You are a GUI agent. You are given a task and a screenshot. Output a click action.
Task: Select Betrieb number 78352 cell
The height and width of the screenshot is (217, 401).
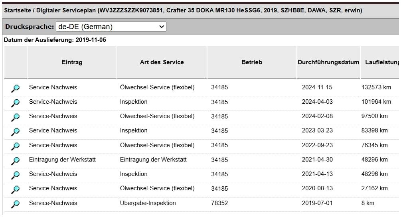pyautogui.click(x=219, y=203)
